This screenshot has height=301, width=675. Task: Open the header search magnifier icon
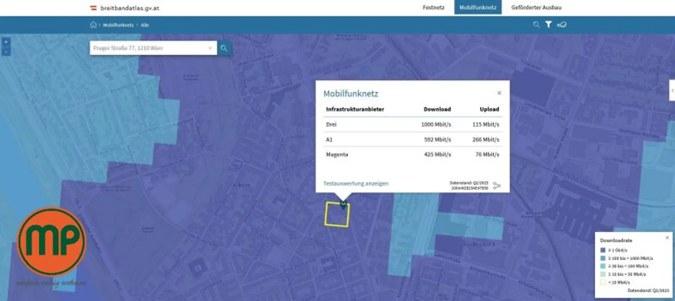coord(536,25)
